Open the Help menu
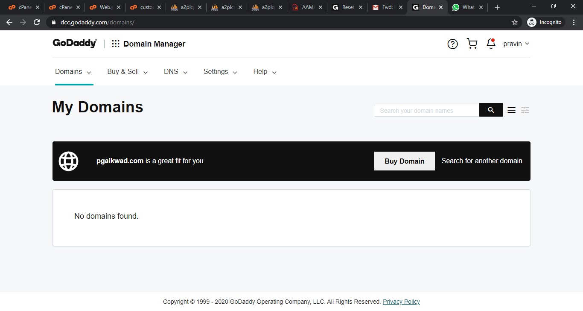Viewport: 583px width, 311px height. pyautogui.click(x=265, y=72)
